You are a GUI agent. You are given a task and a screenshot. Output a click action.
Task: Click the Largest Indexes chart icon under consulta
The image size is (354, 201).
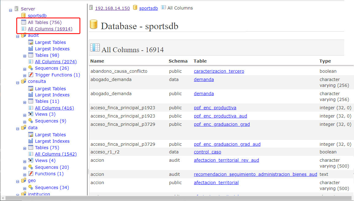[x=30, y=95]
